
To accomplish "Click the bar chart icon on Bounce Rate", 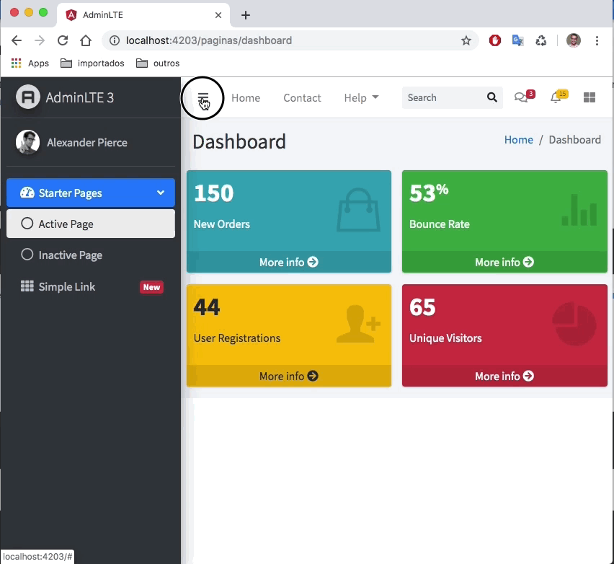I will [x=579, y=210].
